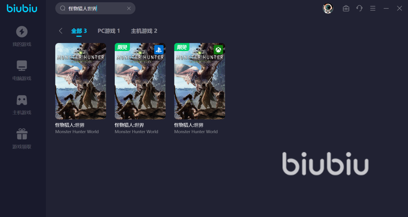Open the user avatar profile
Screen dimensions: 408x217
coord(328,8)
